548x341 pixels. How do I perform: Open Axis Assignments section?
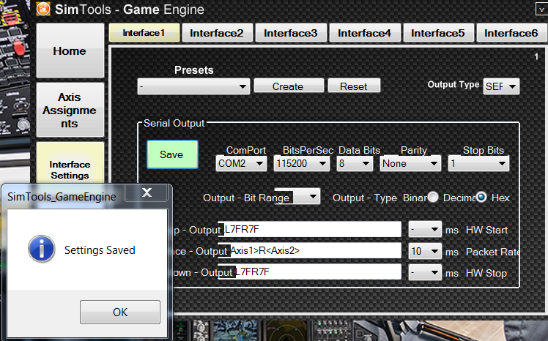coord(70,110)
